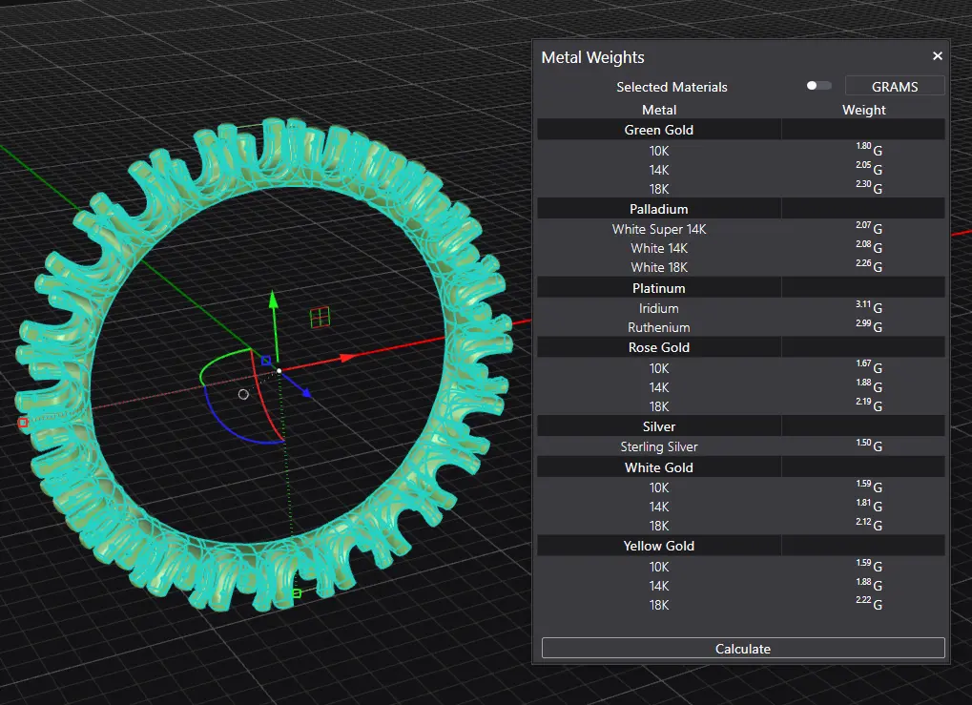Click the White Super 14K row
The image size is (972, 705).
741,229
